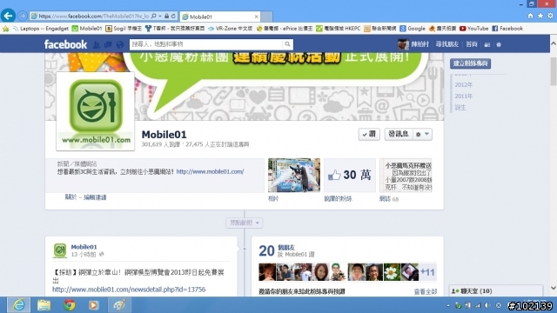Open the HKEPC bookmark

pos(339,29)
